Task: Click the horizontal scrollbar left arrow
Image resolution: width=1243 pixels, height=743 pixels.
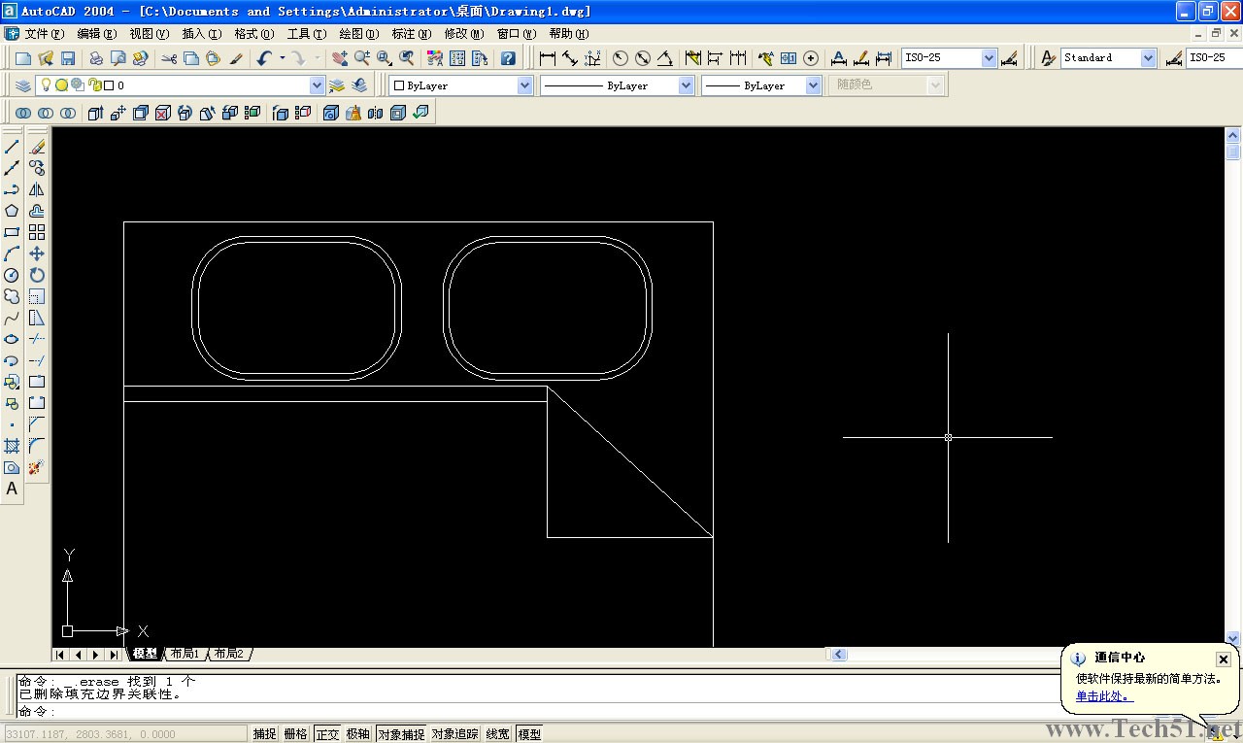Action: point(839,655)
